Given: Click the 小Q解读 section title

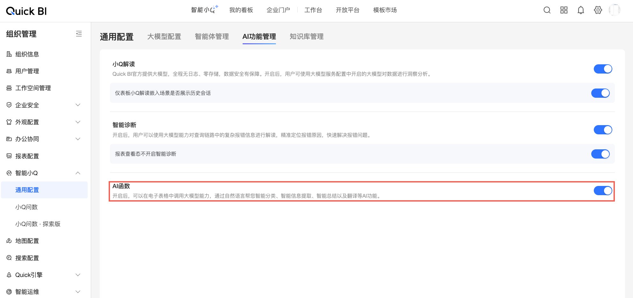Looking at the screenshot, I should (x=124, y=64).
